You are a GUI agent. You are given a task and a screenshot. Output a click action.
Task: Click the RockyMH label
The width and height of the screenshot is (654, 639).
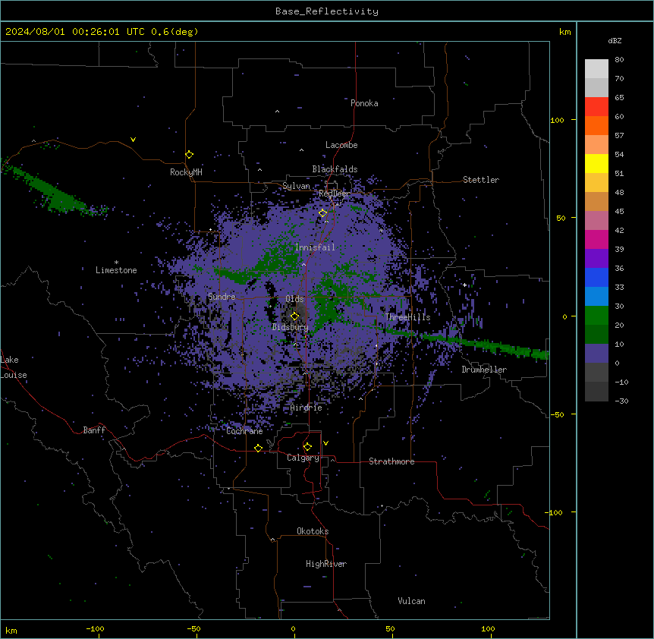[186, 172]
